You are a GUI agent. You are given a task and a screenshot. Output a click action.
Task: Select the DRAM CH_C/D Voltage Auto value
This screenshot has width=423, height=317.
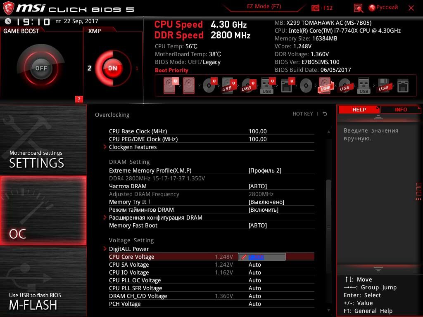tap(254, 296)
